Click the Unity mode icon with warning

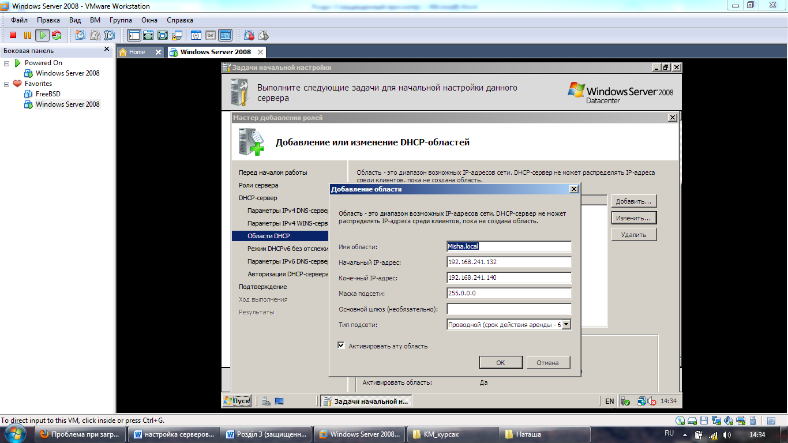177,35
